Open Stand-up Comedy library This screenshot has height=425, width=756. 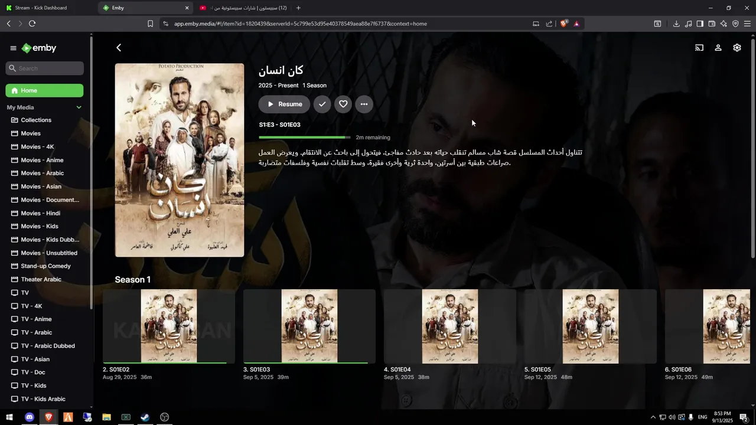click(x=44, y=266)
